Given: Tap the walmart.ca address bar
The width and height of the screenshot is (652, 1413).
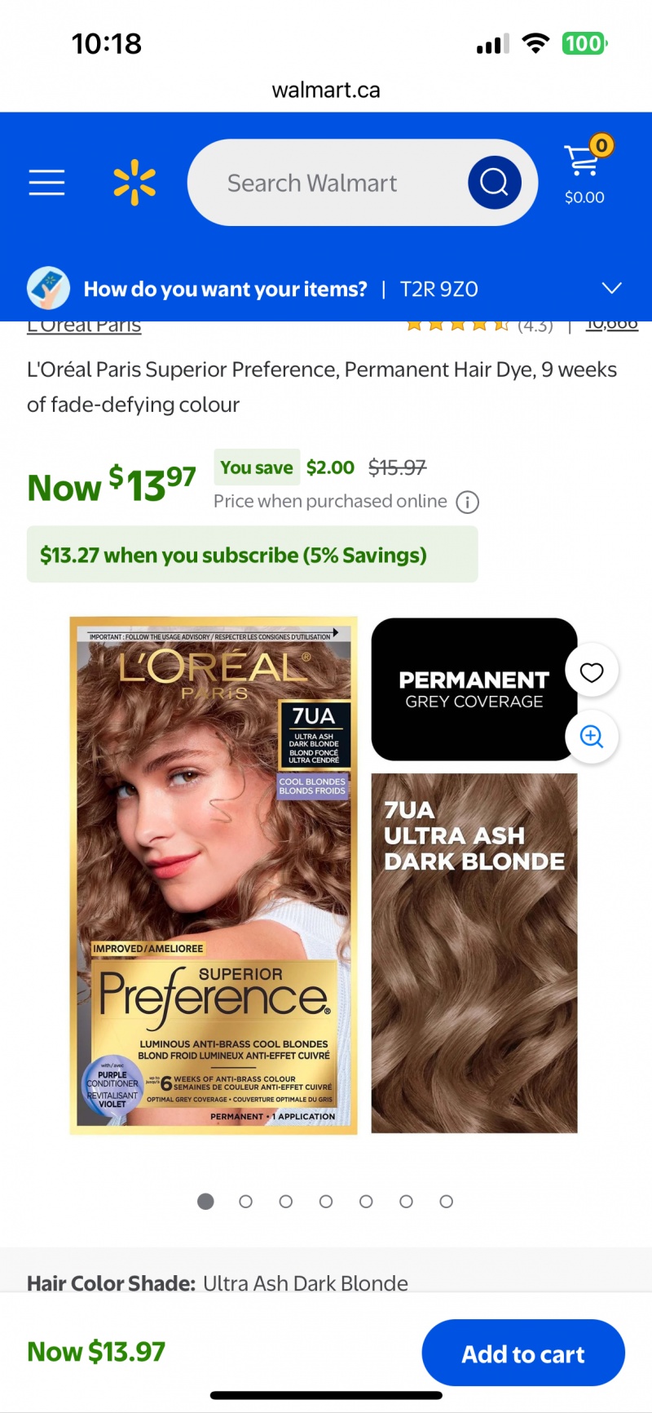Looking at the screenshot, I should [x=326, y=90].
